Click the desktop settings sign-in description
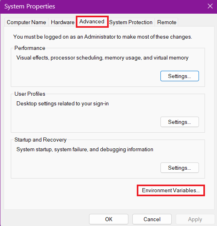Viewport: 217px width, 226px height. pos(63,104)
